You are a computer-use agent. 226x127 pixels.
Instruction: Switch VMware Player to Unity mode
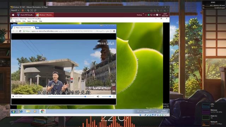[35, 10]
